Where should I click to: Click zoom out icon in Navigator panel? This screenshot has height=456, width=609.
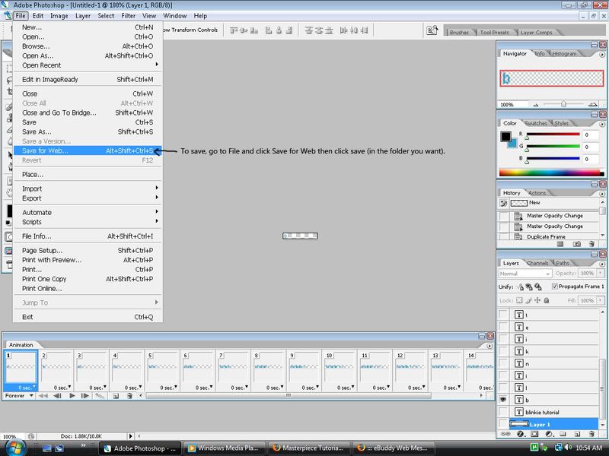536,105
